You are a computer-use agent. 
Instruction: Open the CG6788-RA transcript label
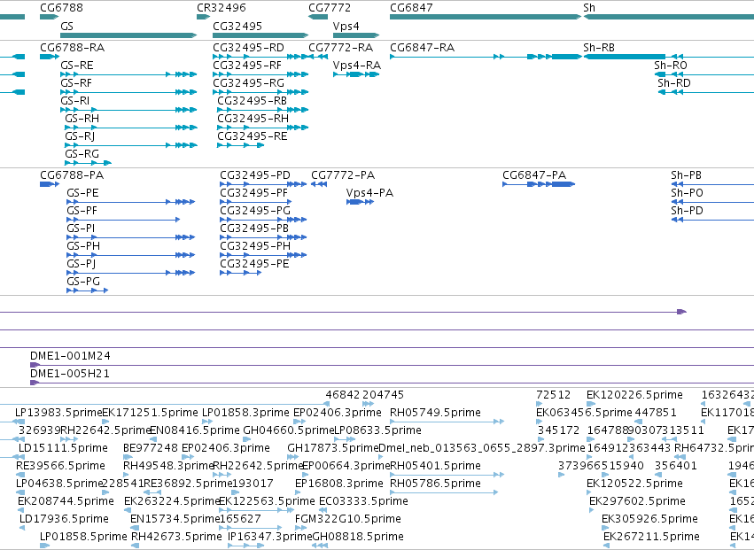(72, 48)
